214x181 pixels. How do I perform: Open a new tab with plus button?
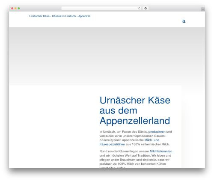coord(203,9)
